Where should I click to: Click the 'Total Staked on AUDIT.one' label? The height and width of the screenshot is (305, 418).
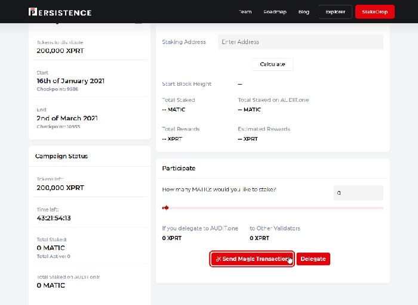tap(273, 100)
